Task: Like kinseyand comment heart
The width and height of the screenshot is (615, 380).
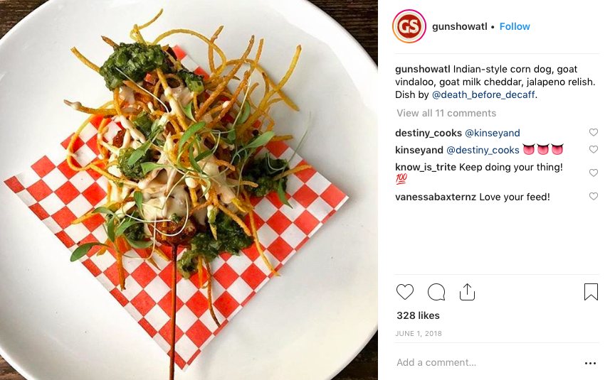Action: coord(594,149)
